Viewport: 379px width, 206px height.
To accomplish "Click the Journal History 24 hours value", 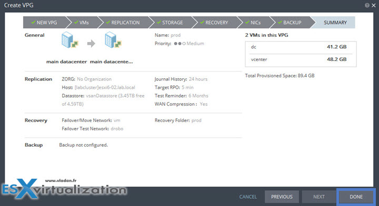I will point(198,79).
